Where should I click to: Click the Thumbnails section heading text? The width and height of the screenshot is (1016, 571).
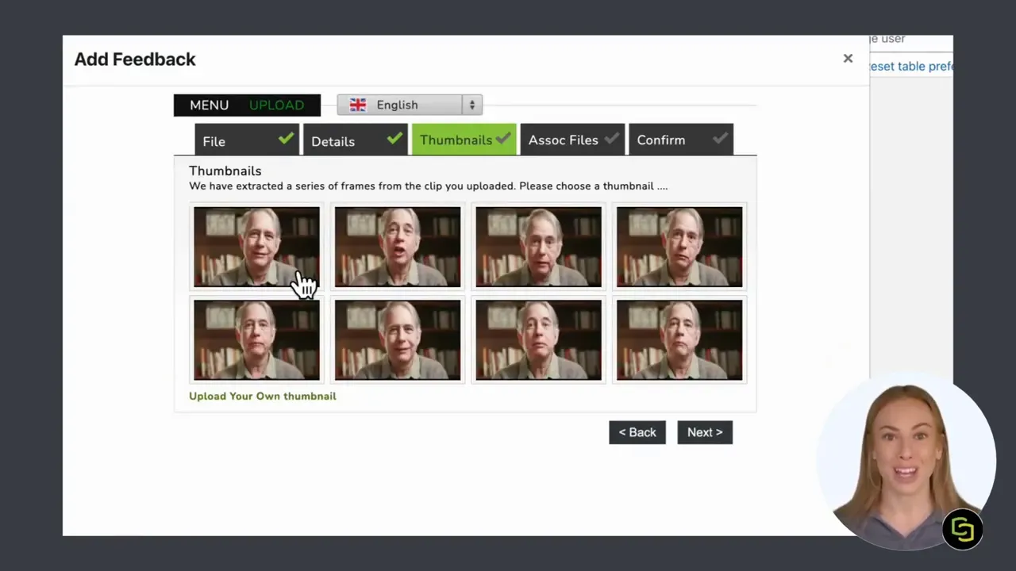pos(225,171)
